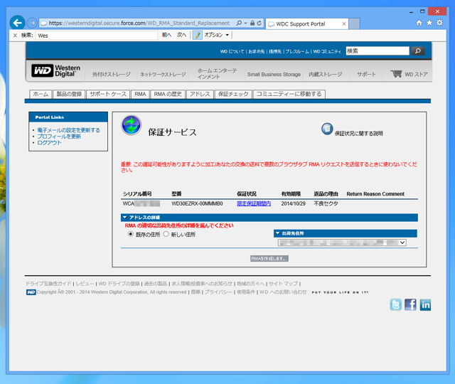Click the small WD logo in footer
Image resolution: width=455 pixels, height=384 pixels.
(x=31, y=292)
